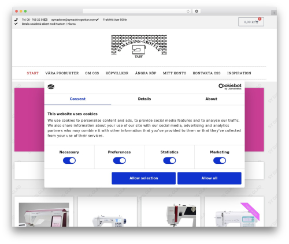Open VÅRA PRODUKTER menu item
This screenshot has width=289, height=244.
pos(62,73)
